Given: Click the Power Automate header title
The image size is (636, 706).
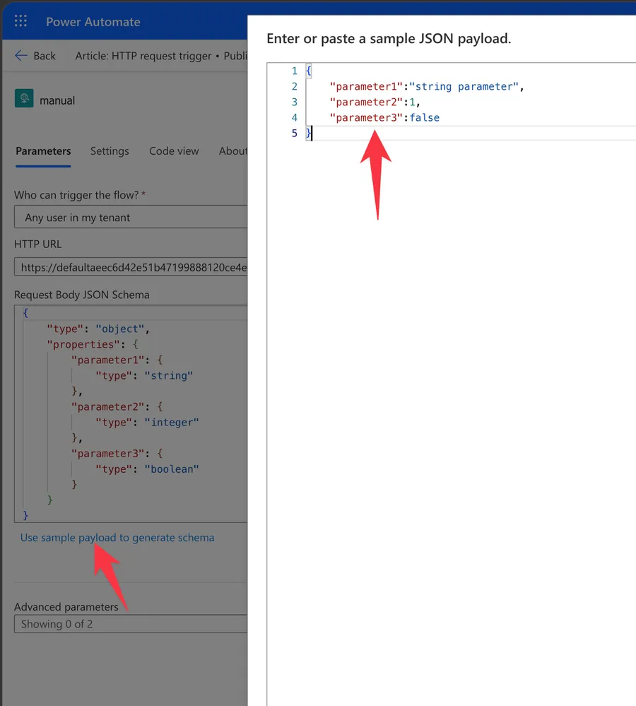Looking at the screenshot, I should pyautogui.click(x=93, y=22).
